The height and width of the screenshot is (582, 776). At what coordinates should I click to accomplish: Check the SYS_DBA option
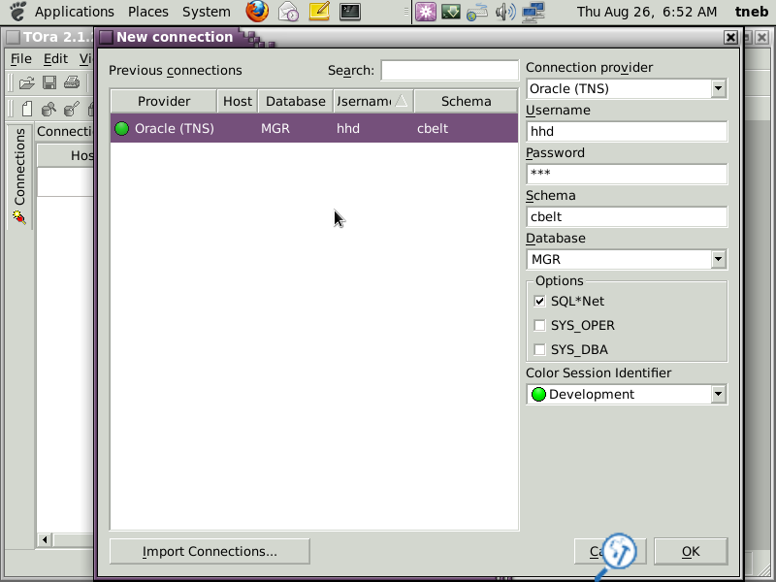tap(540, 349)
